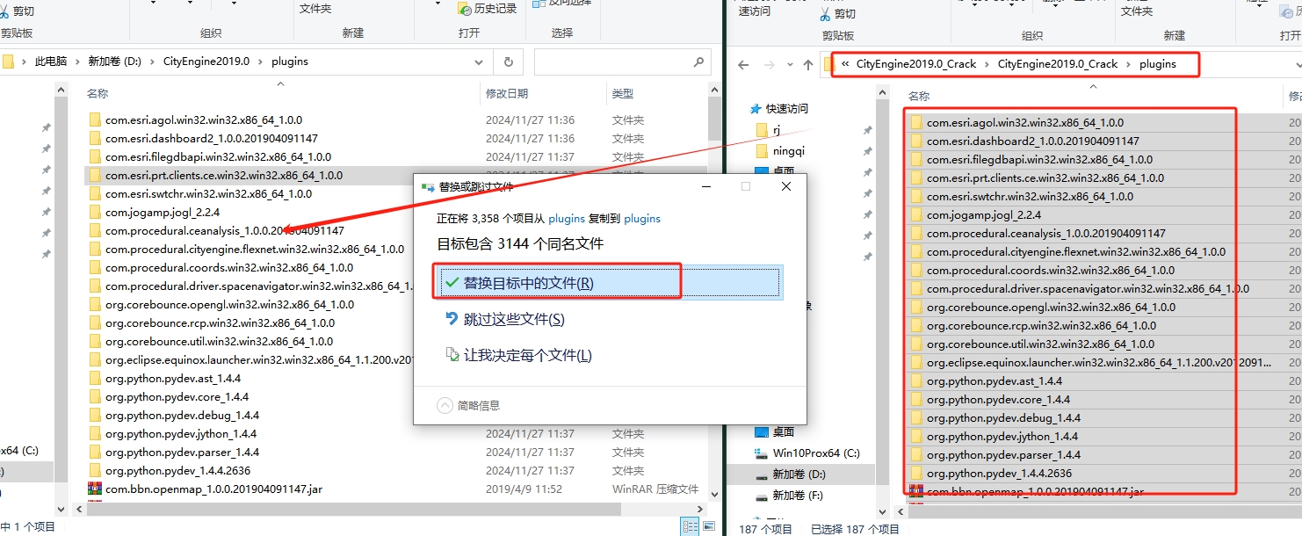
Task: Click folder icon at start of left address bar
Action: tap(8, 62)
